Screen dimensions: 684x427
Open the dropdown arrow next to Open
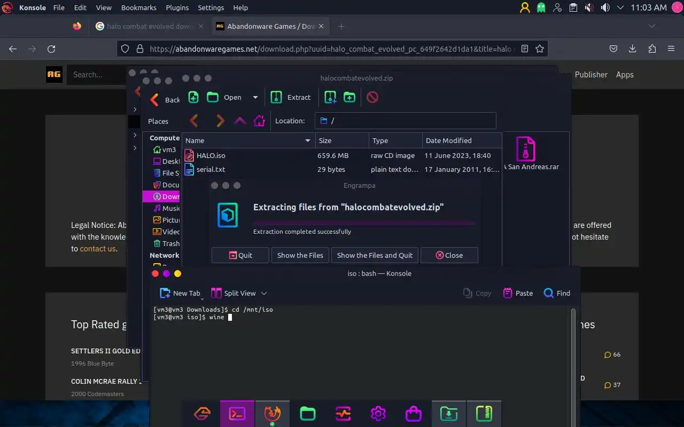coord(255,97)
